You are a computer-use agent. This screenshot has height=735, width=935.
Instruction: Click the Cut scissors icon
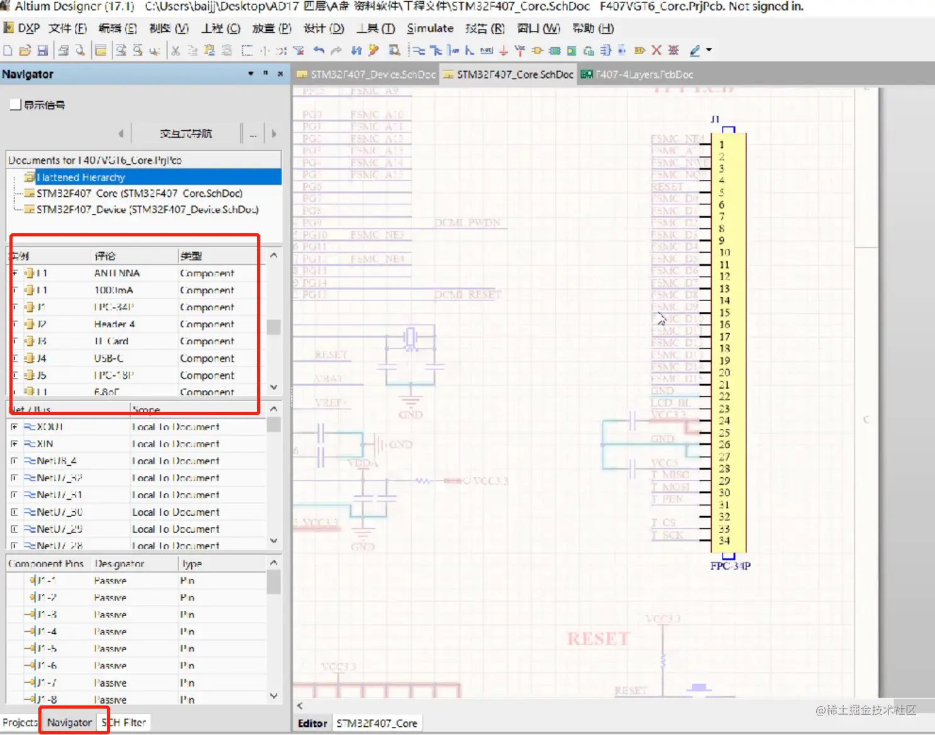pyautogui.click(x=175, y=51)
